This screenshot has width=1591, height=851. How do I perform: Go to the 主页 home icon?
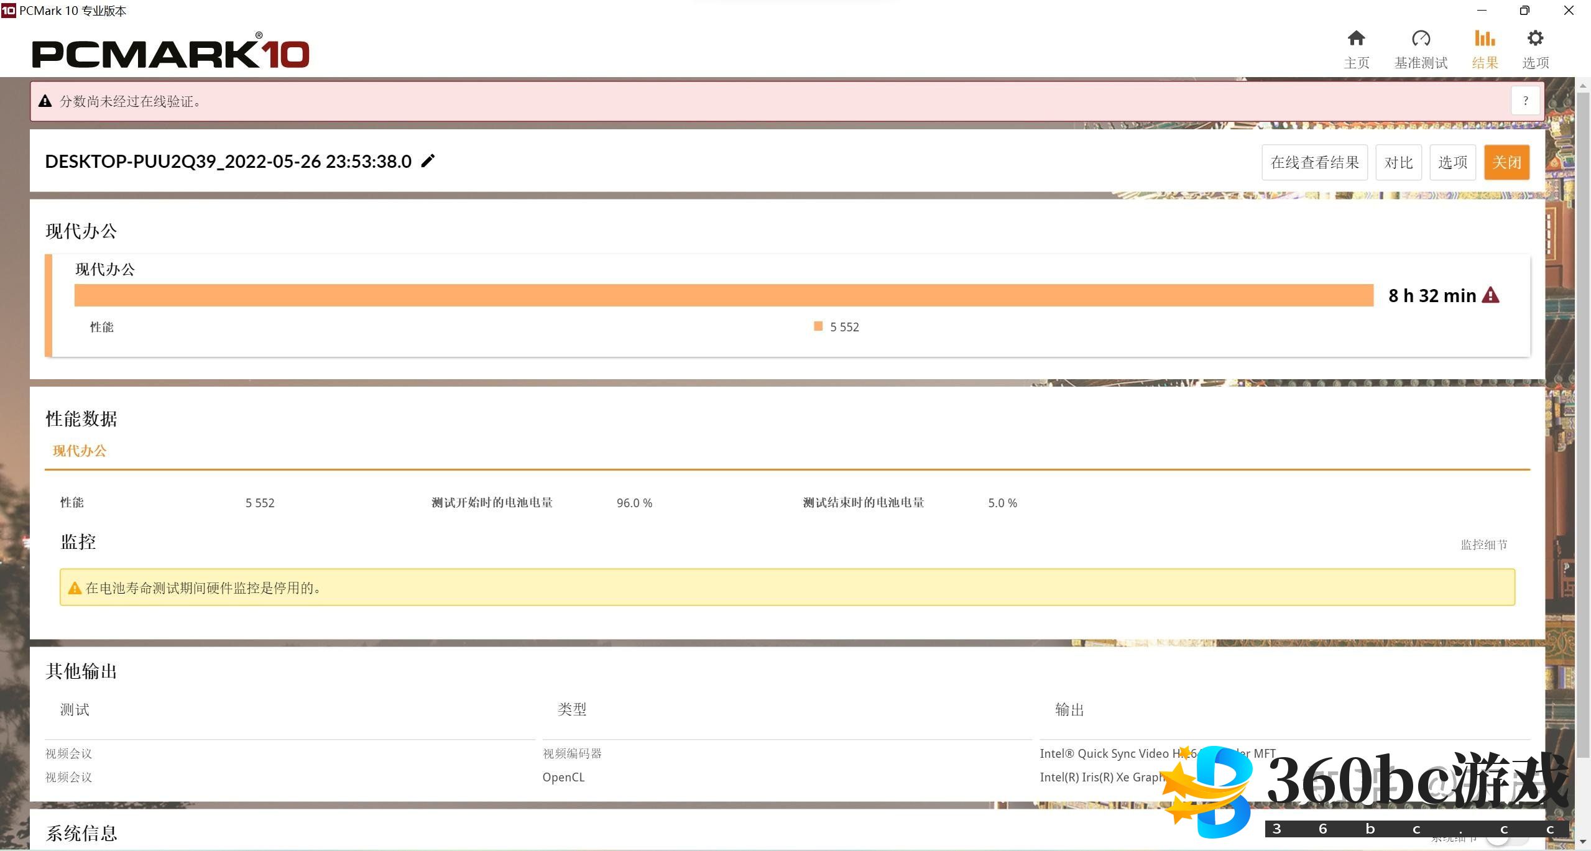(x=1356, y=39)
